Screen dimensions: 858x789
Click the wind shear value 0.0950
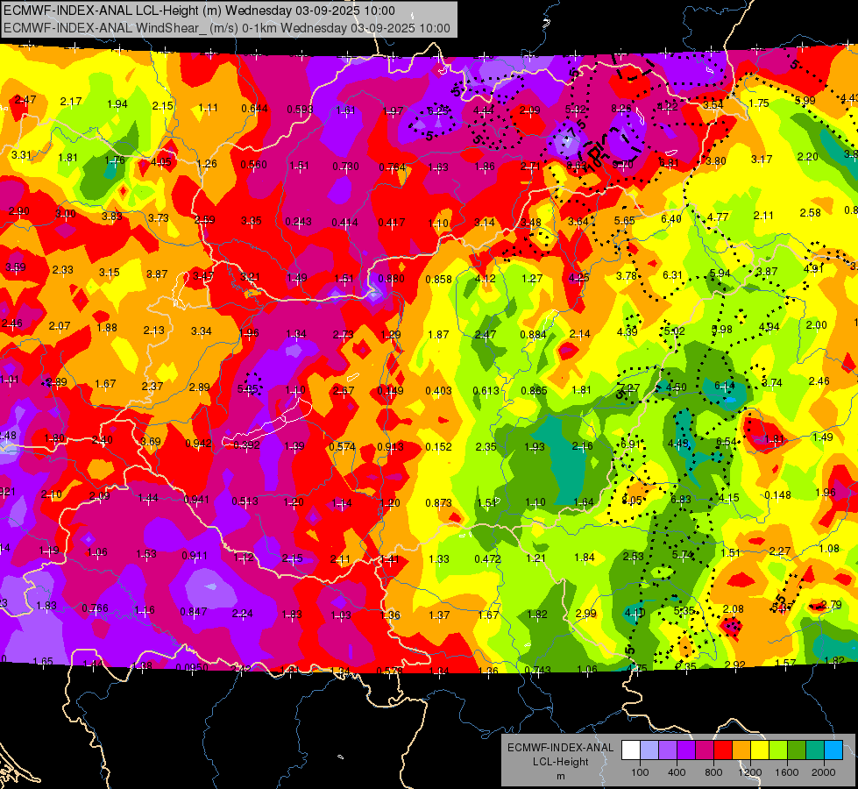pos(192,667)
